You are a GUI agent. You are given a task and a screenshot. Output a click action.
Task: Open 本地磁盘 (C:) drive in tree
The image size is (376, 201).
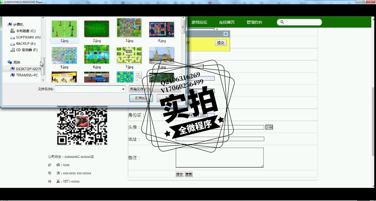(x=25, y=31)
